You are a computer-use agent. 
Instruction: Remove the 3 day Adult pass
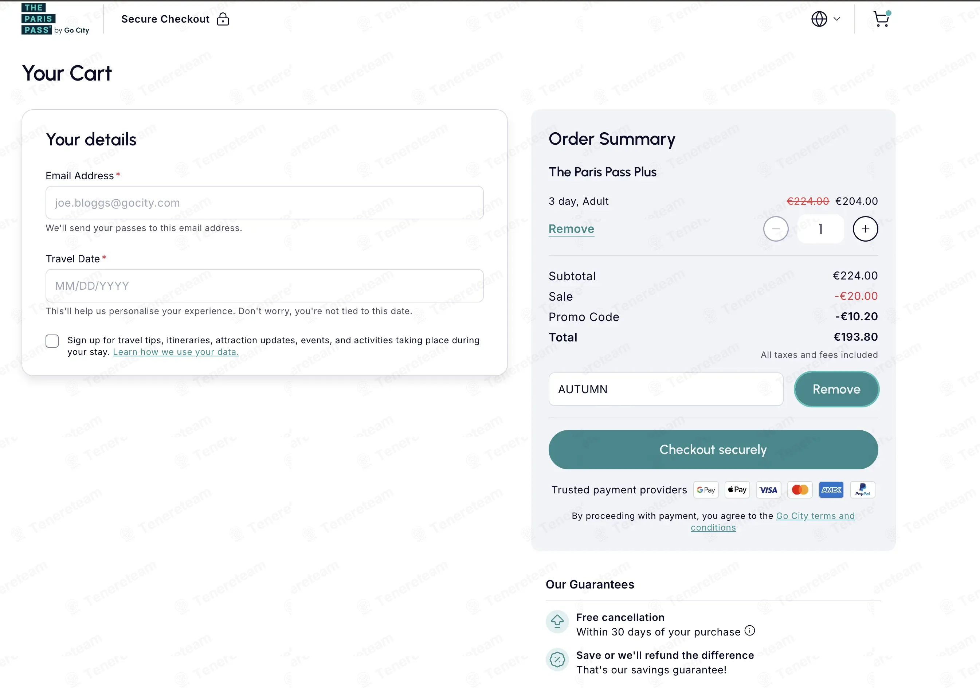coord(571,229)
